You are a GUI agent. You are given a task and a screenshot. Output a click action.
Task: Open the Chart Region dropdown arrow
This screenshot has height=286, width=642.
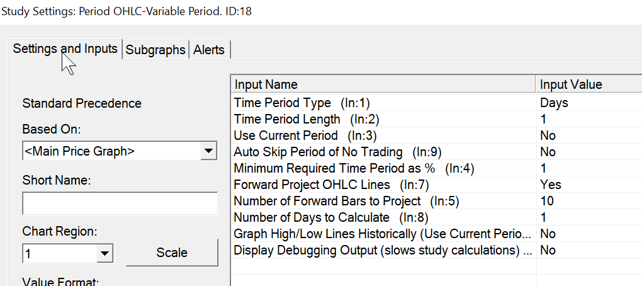(104, 254)
